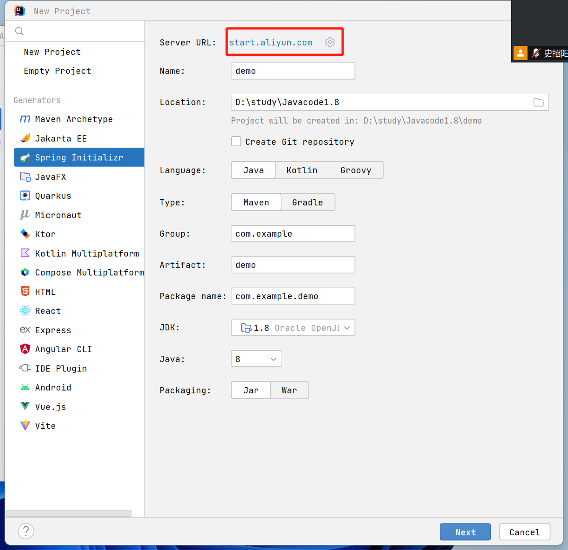The height and width of the screenshot is (550, 568).
Task: Click the Jakarta EE generator icon
Action: pyautogui.click(x=25, y=138)
